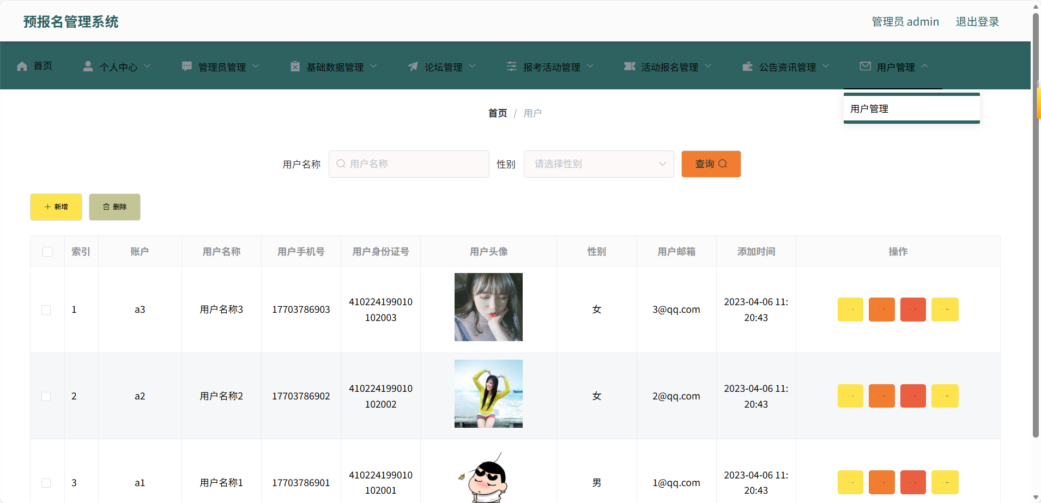
Task: Tick the select-all checkbox in table header
Action: coord(47,252)
